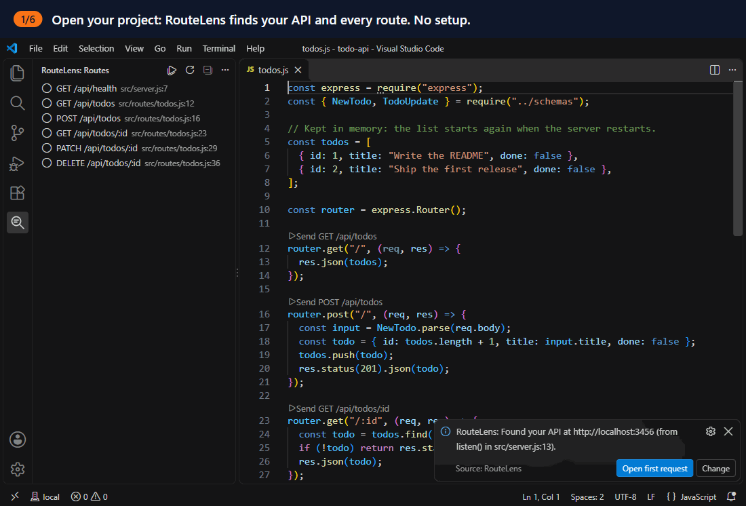Split the editor to the right

pyautogui.click(x=715, y=70)
